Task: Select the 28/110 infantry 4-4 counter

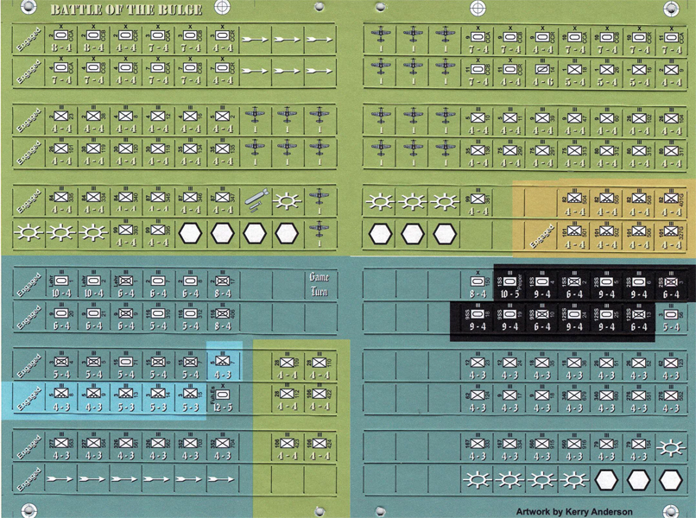Action: click(320, 367)
